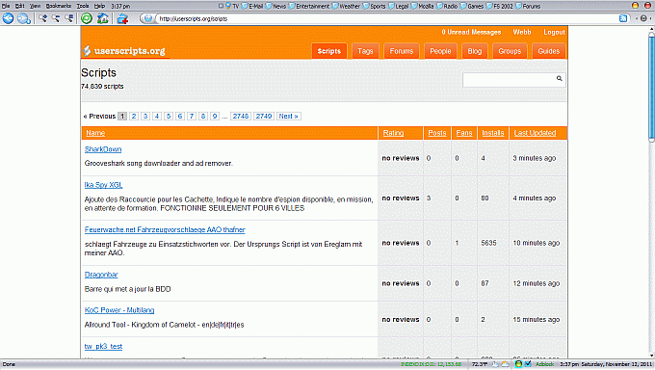This screenshot has height=370, width=655.
Task: Click the Logout link
Action: (x=554, y=32)
